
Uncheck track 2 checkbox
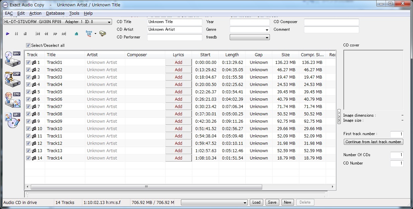28,70
